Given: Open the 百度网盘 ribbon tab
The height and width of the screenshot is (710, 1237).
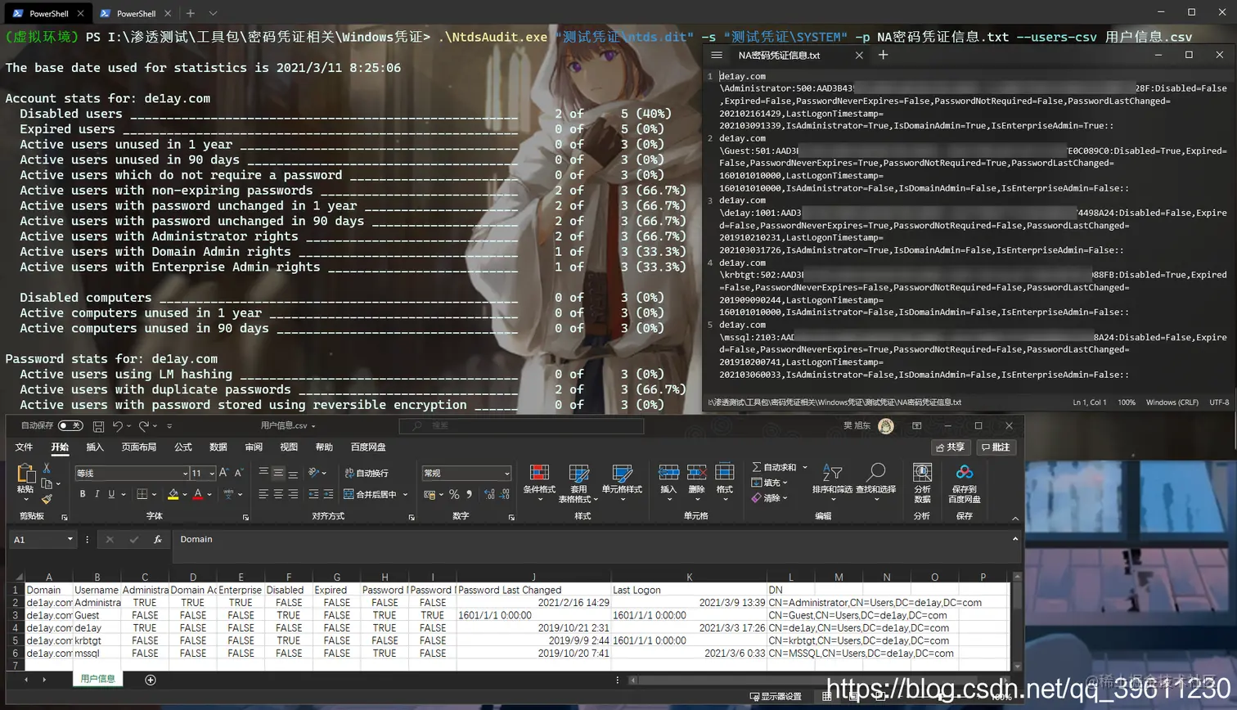Looking at the screenshot, I should (x=368, y=447).
